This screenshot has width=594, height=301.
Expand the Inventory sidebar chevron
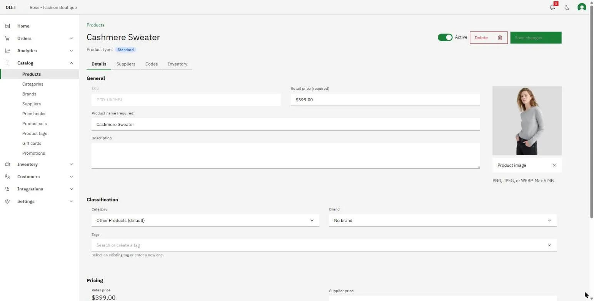point(71,164)
